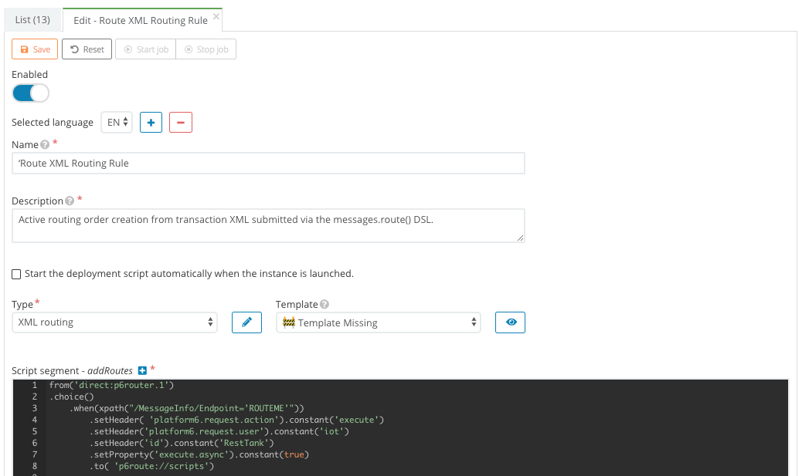
Task: Click the plus icon next to addRoutes
Action: coord(141,370)
